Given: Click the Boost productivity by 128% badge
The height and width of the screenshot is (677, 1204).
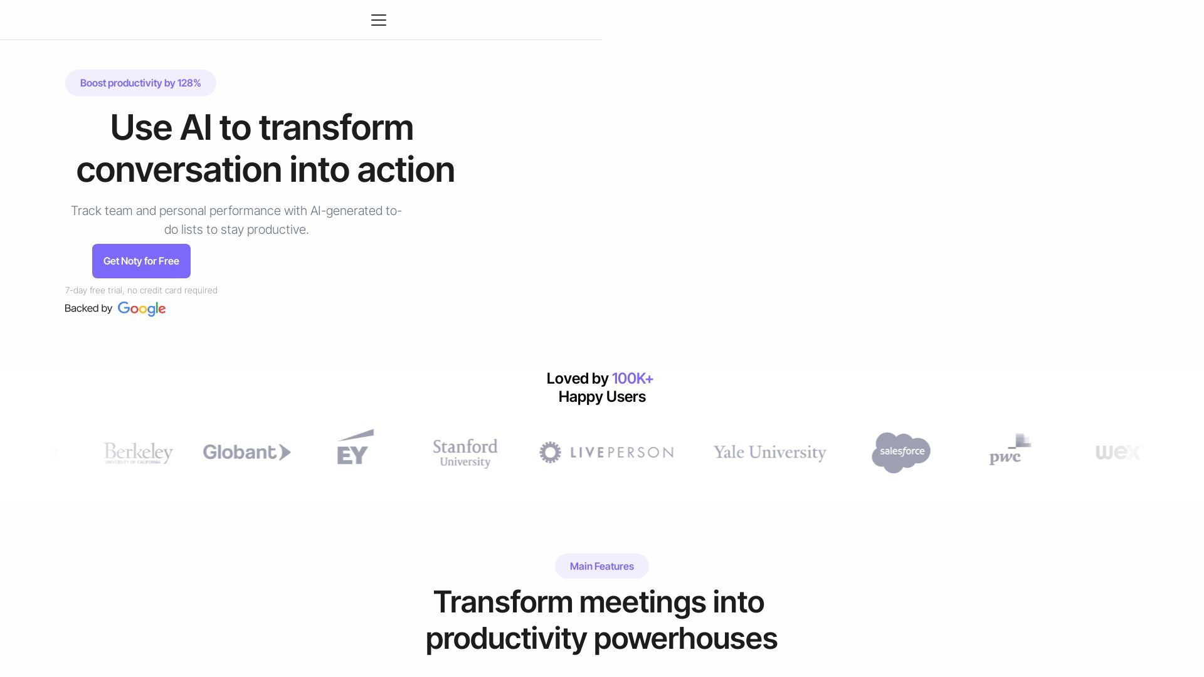Looking at the screenshot, I should pyautogui.click(x=140, y=83).
